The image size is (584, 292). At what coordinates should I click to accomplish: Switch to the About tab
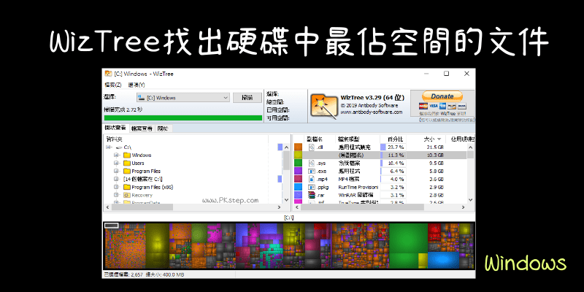tap(163, 128)
